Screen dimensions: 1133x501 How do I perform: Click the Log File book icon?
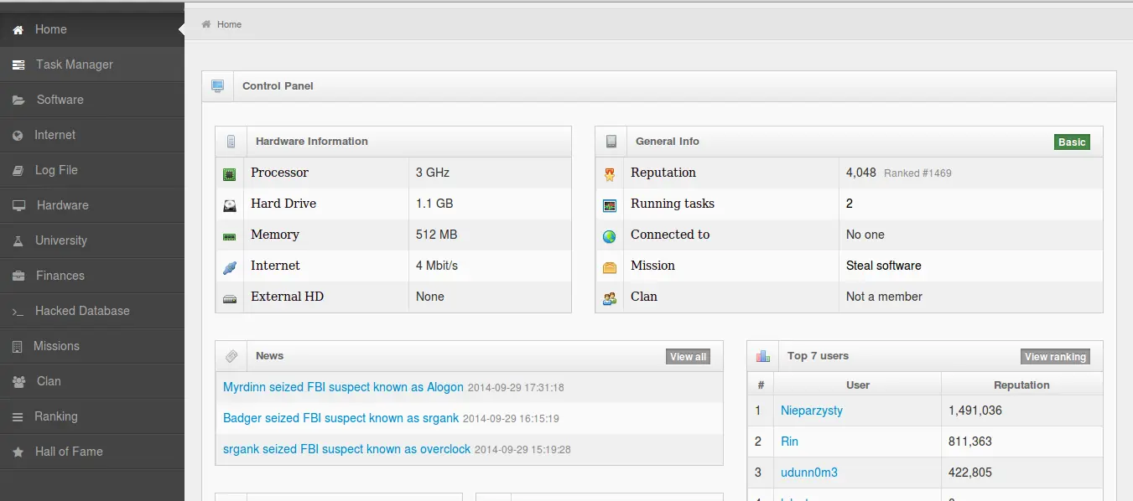tap(18, 170)
